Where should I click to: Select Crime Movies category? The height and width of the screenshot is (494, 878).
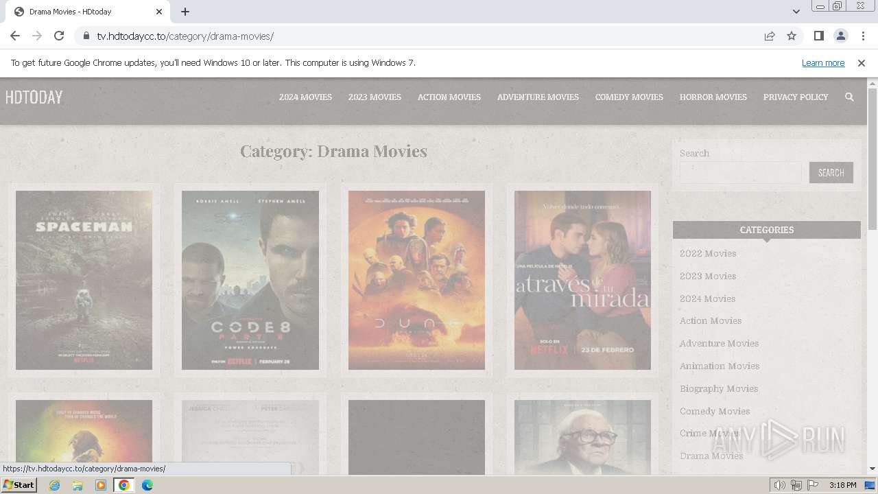[x=709, y=434]
